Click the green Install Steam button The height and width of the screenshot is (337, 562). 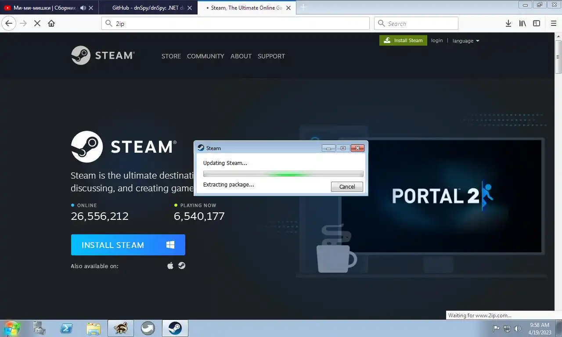tap(403, 40)
